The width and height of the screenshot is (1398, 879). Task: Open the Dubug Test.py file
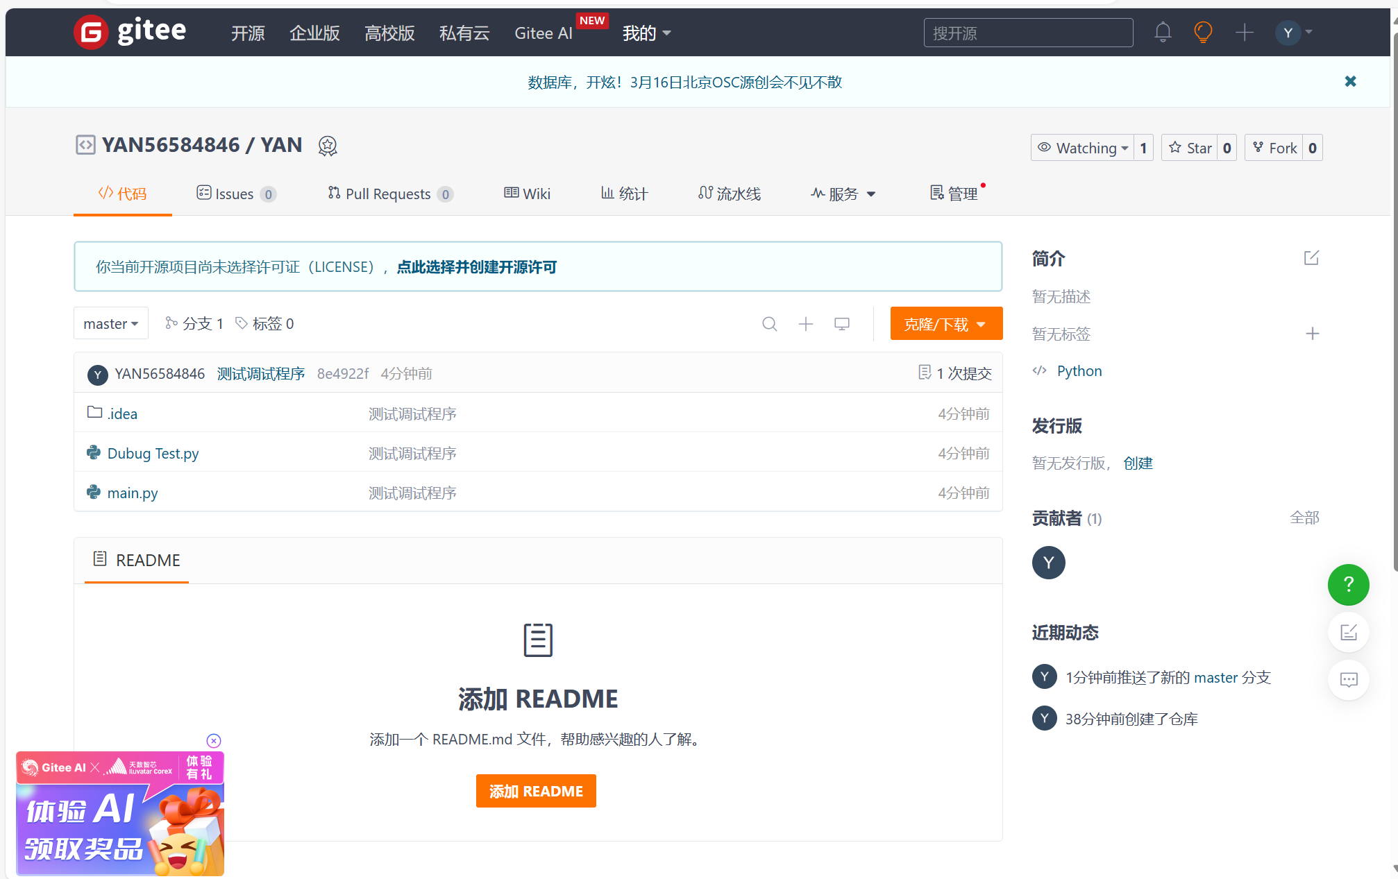[153, 453]
